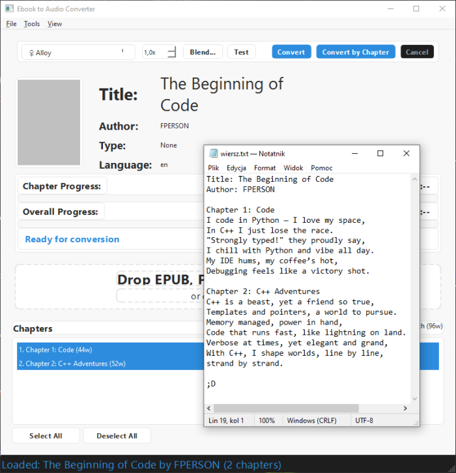This screenshot has width=456, height=473.
Task: Click the book cover placeholder thumbnail
Action: click(49, 123)
